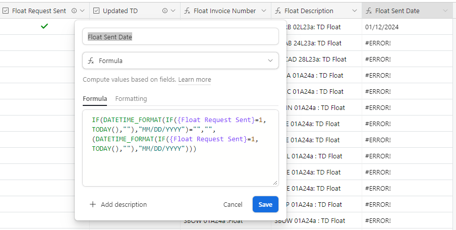The image size is (456, 230).
Task: Click the Float Description column header title
Action: point(309,11)
